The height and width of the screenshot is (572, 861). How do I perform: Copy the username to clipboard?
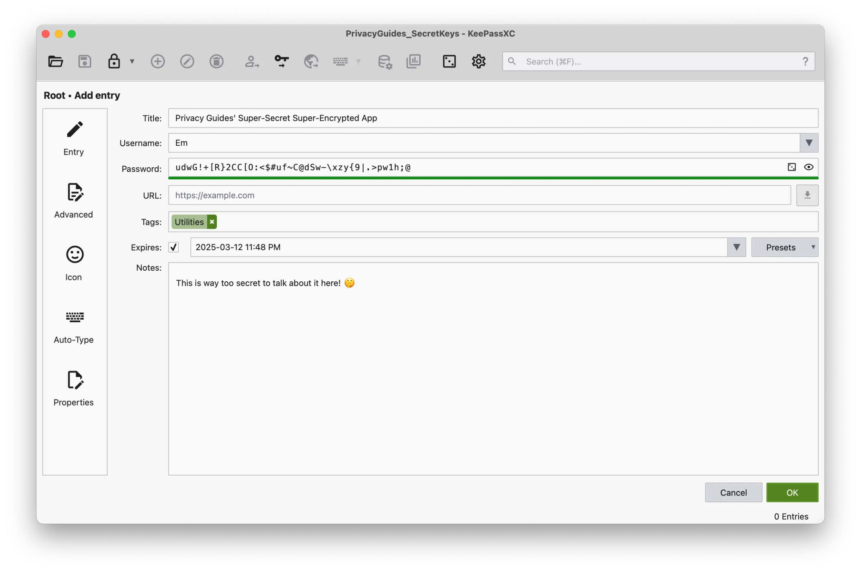(x=252, y=61)
